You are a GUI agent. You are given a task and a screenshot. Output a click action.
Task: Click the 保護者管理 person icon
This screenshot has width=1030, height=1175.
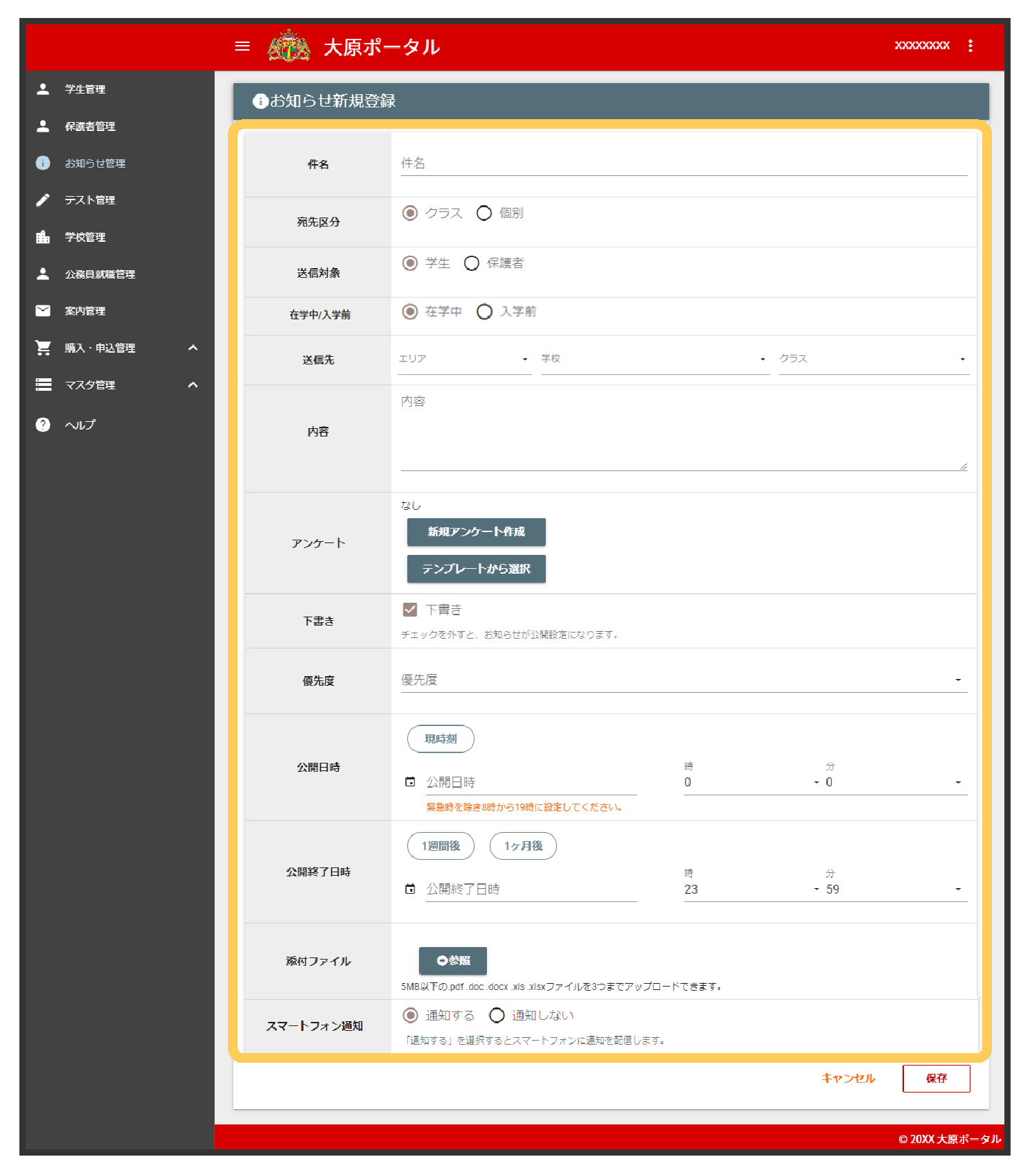coord(43,126)
